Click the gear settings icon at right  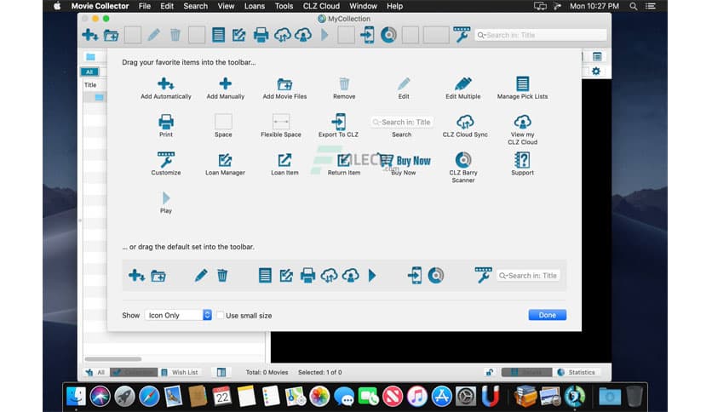(596, 72)
